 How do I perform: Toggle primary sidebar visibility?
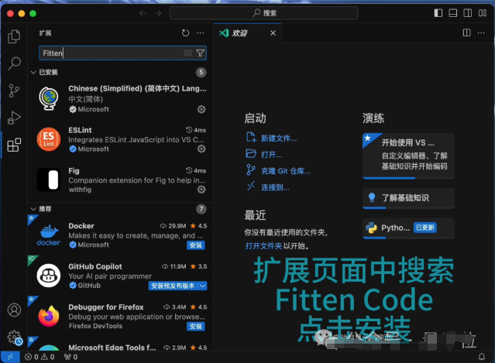pyautogui.click(x=438, y=13)
